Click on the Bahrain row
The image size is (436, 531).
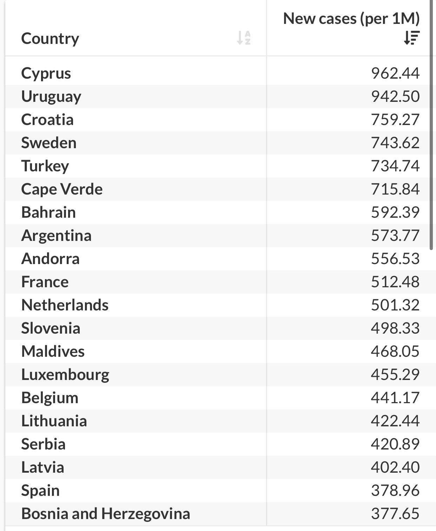tap(48, 212)
